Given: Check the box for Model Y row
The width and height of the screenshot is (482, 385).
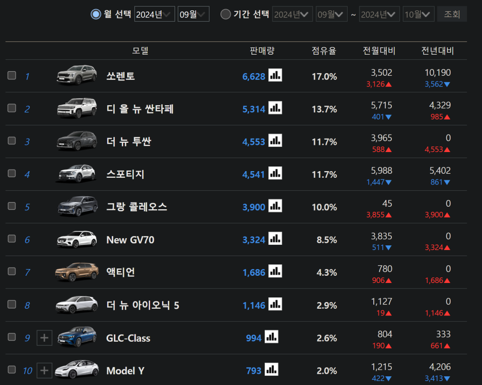Looking at the screenshot, I should coord(12,370).
